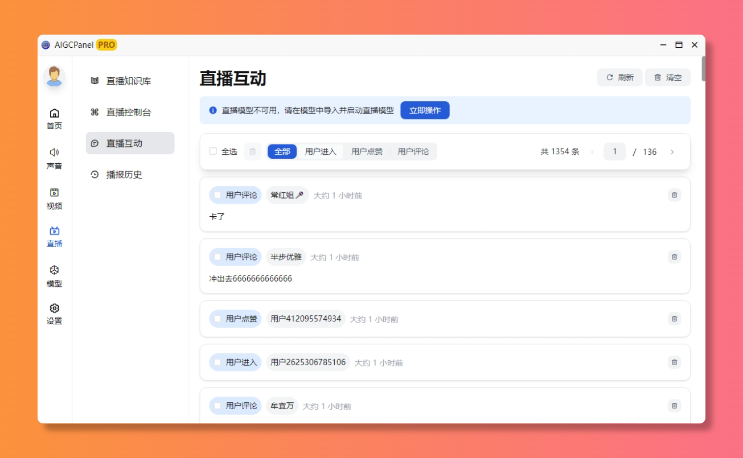Click the 刷新 refresh button
This screenshot has height=458, width=743.
tap(619, 77)
